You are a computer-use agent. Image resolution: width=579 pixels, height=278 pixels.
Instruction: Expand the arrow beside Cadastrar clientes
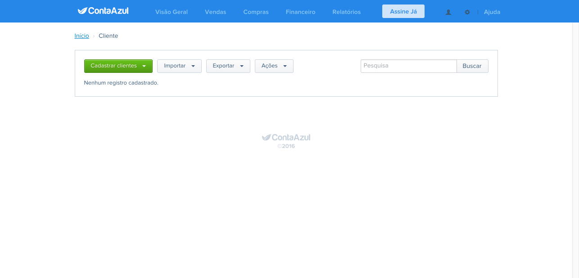click(144, 66)
